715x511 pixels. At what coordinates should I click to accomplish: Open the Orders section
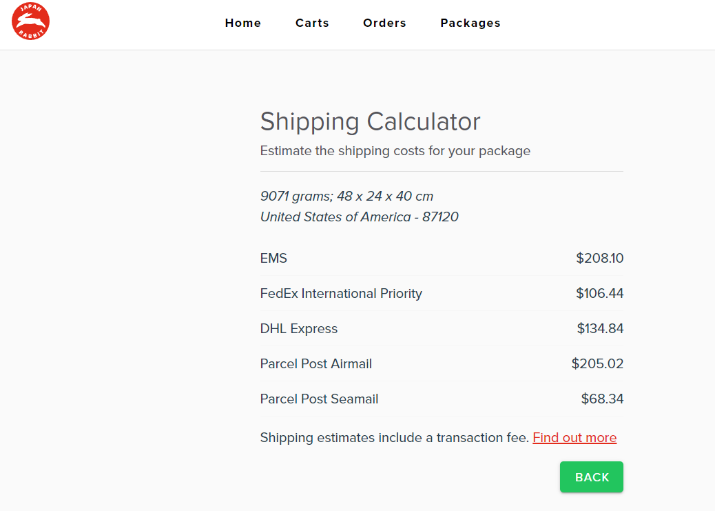pos(384,23)
